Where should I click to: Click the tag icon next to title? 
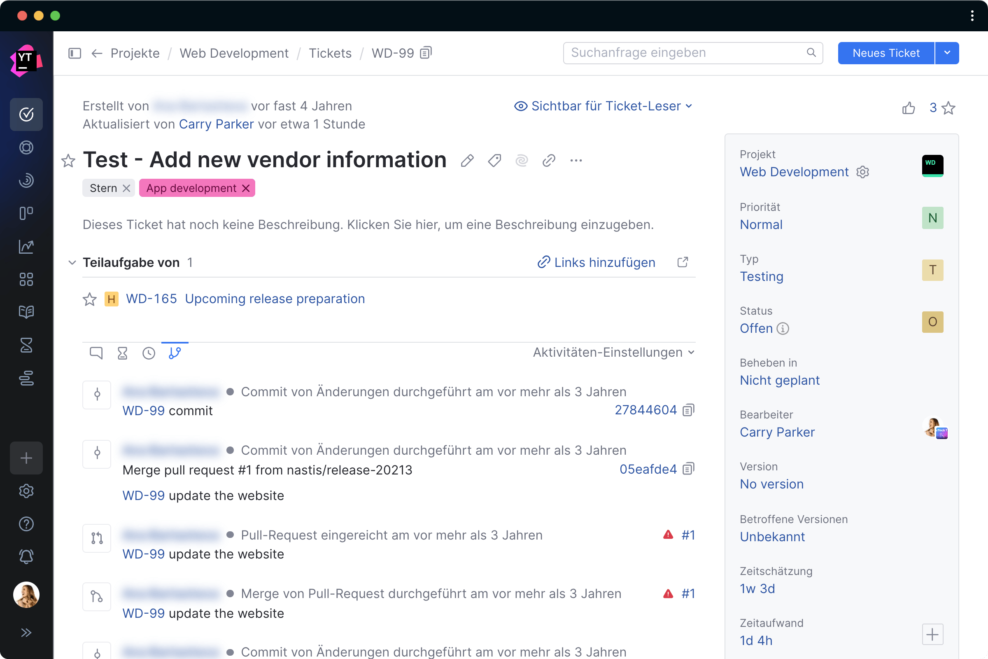(x=494, y=161)
